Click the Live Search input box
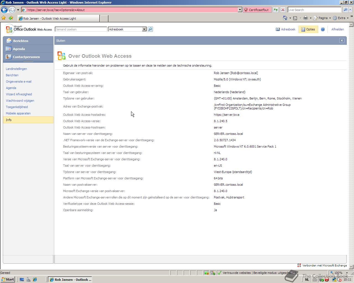354x283 pixels. tap(314, 10)
